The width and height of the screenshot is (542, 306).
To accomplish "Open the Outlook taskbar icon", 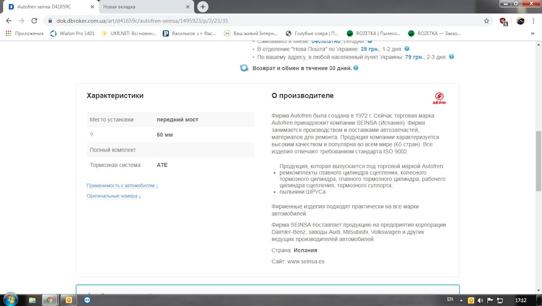I will 68,300.
